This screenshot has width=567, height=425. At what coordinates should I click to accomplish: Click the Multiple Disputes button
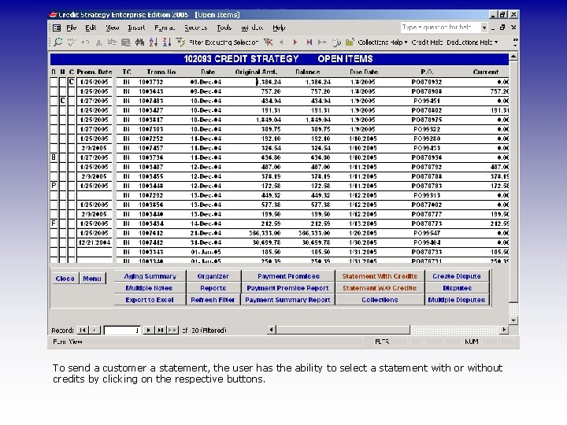pyautogui.click(x=457, y=300)
